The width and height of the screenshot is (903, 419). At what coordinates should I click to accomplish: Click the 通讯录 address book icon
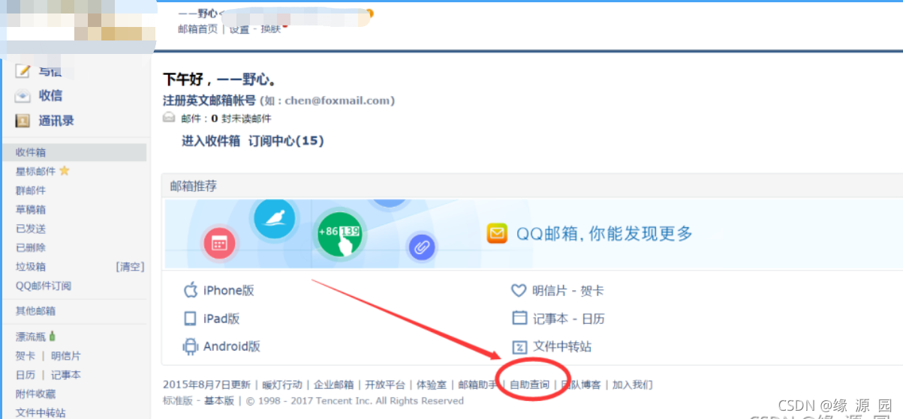[23, 121]
